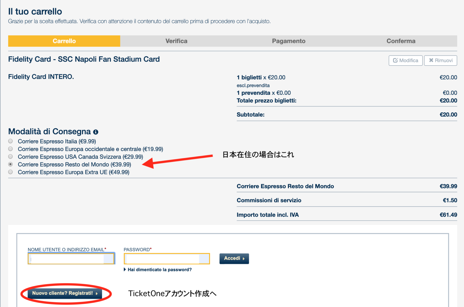
Task: Click Nuovo cliente? Registrati! button
Action: (x=65, y=293)
